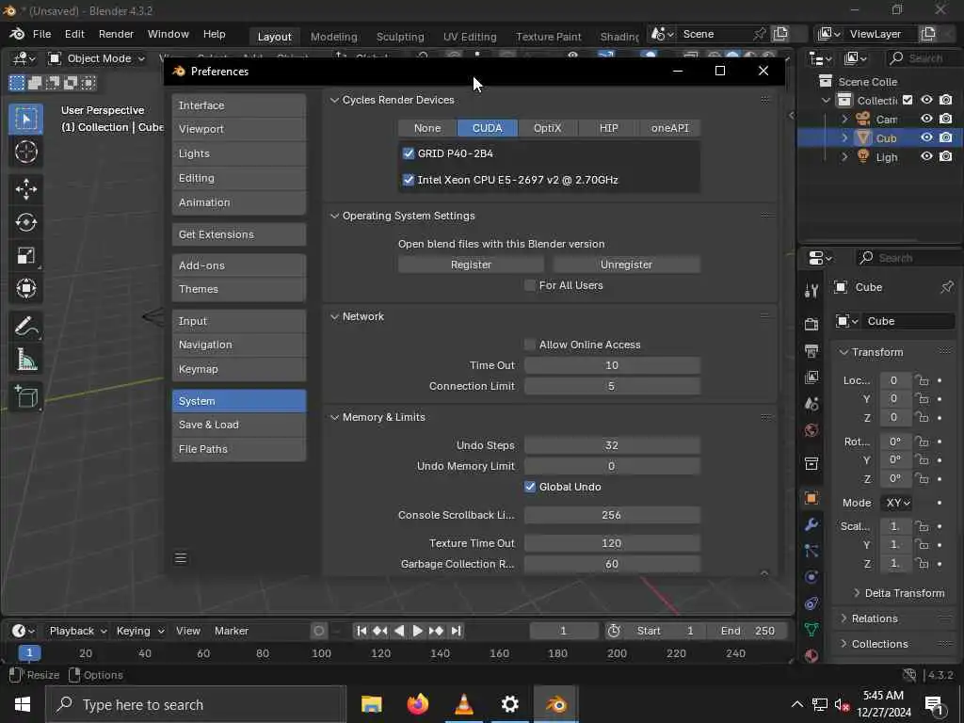This screenshot has height=723, width=964.
Task: Exclude the Collection with its checkbox
Action: click(x=908, y=100)
